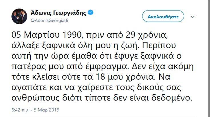Click the Ακολουθήστε follow button
The image size is (210, 117).
[x=163, y=17]
